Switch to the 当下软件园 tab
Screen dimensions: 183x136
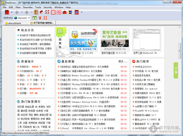tap(42, 23)
